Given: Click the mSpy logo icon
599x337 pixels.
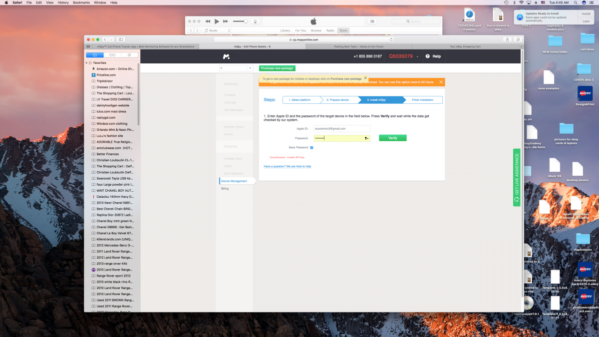Looking at the screenshot, I should coord(227,56).
